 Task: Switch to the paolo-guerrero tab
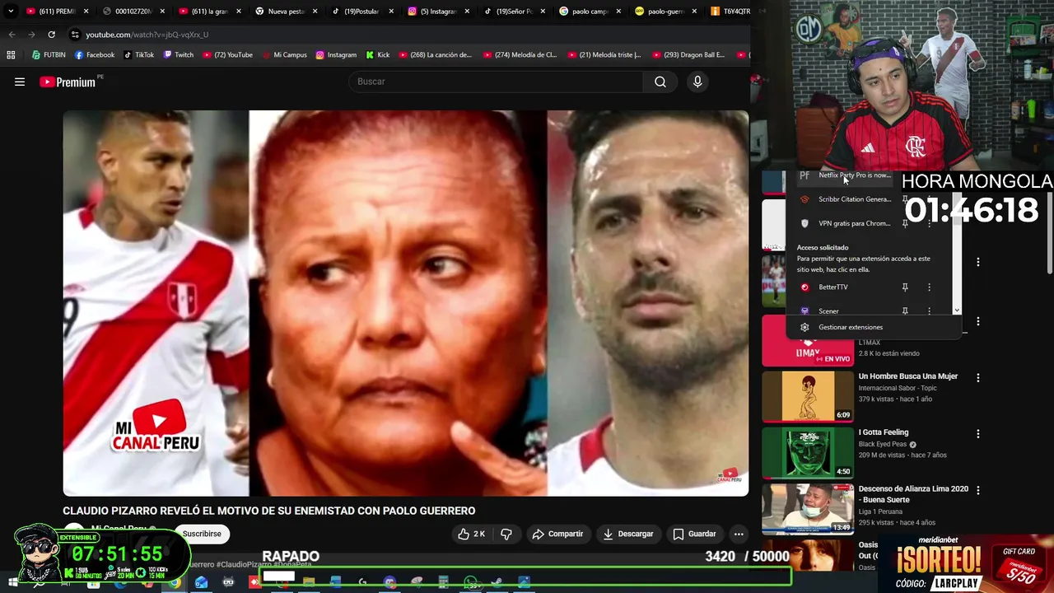[665, 12]
